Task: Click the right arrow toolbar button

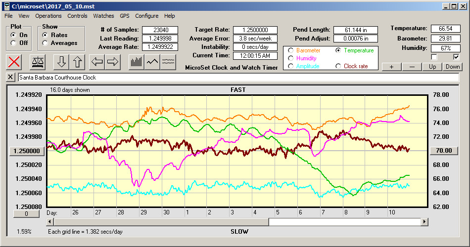Action: (x=112, y=62)
